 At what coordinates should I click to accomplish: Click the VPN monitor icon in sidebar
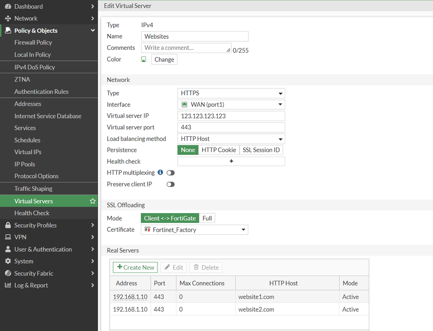[x=8, y=237]
